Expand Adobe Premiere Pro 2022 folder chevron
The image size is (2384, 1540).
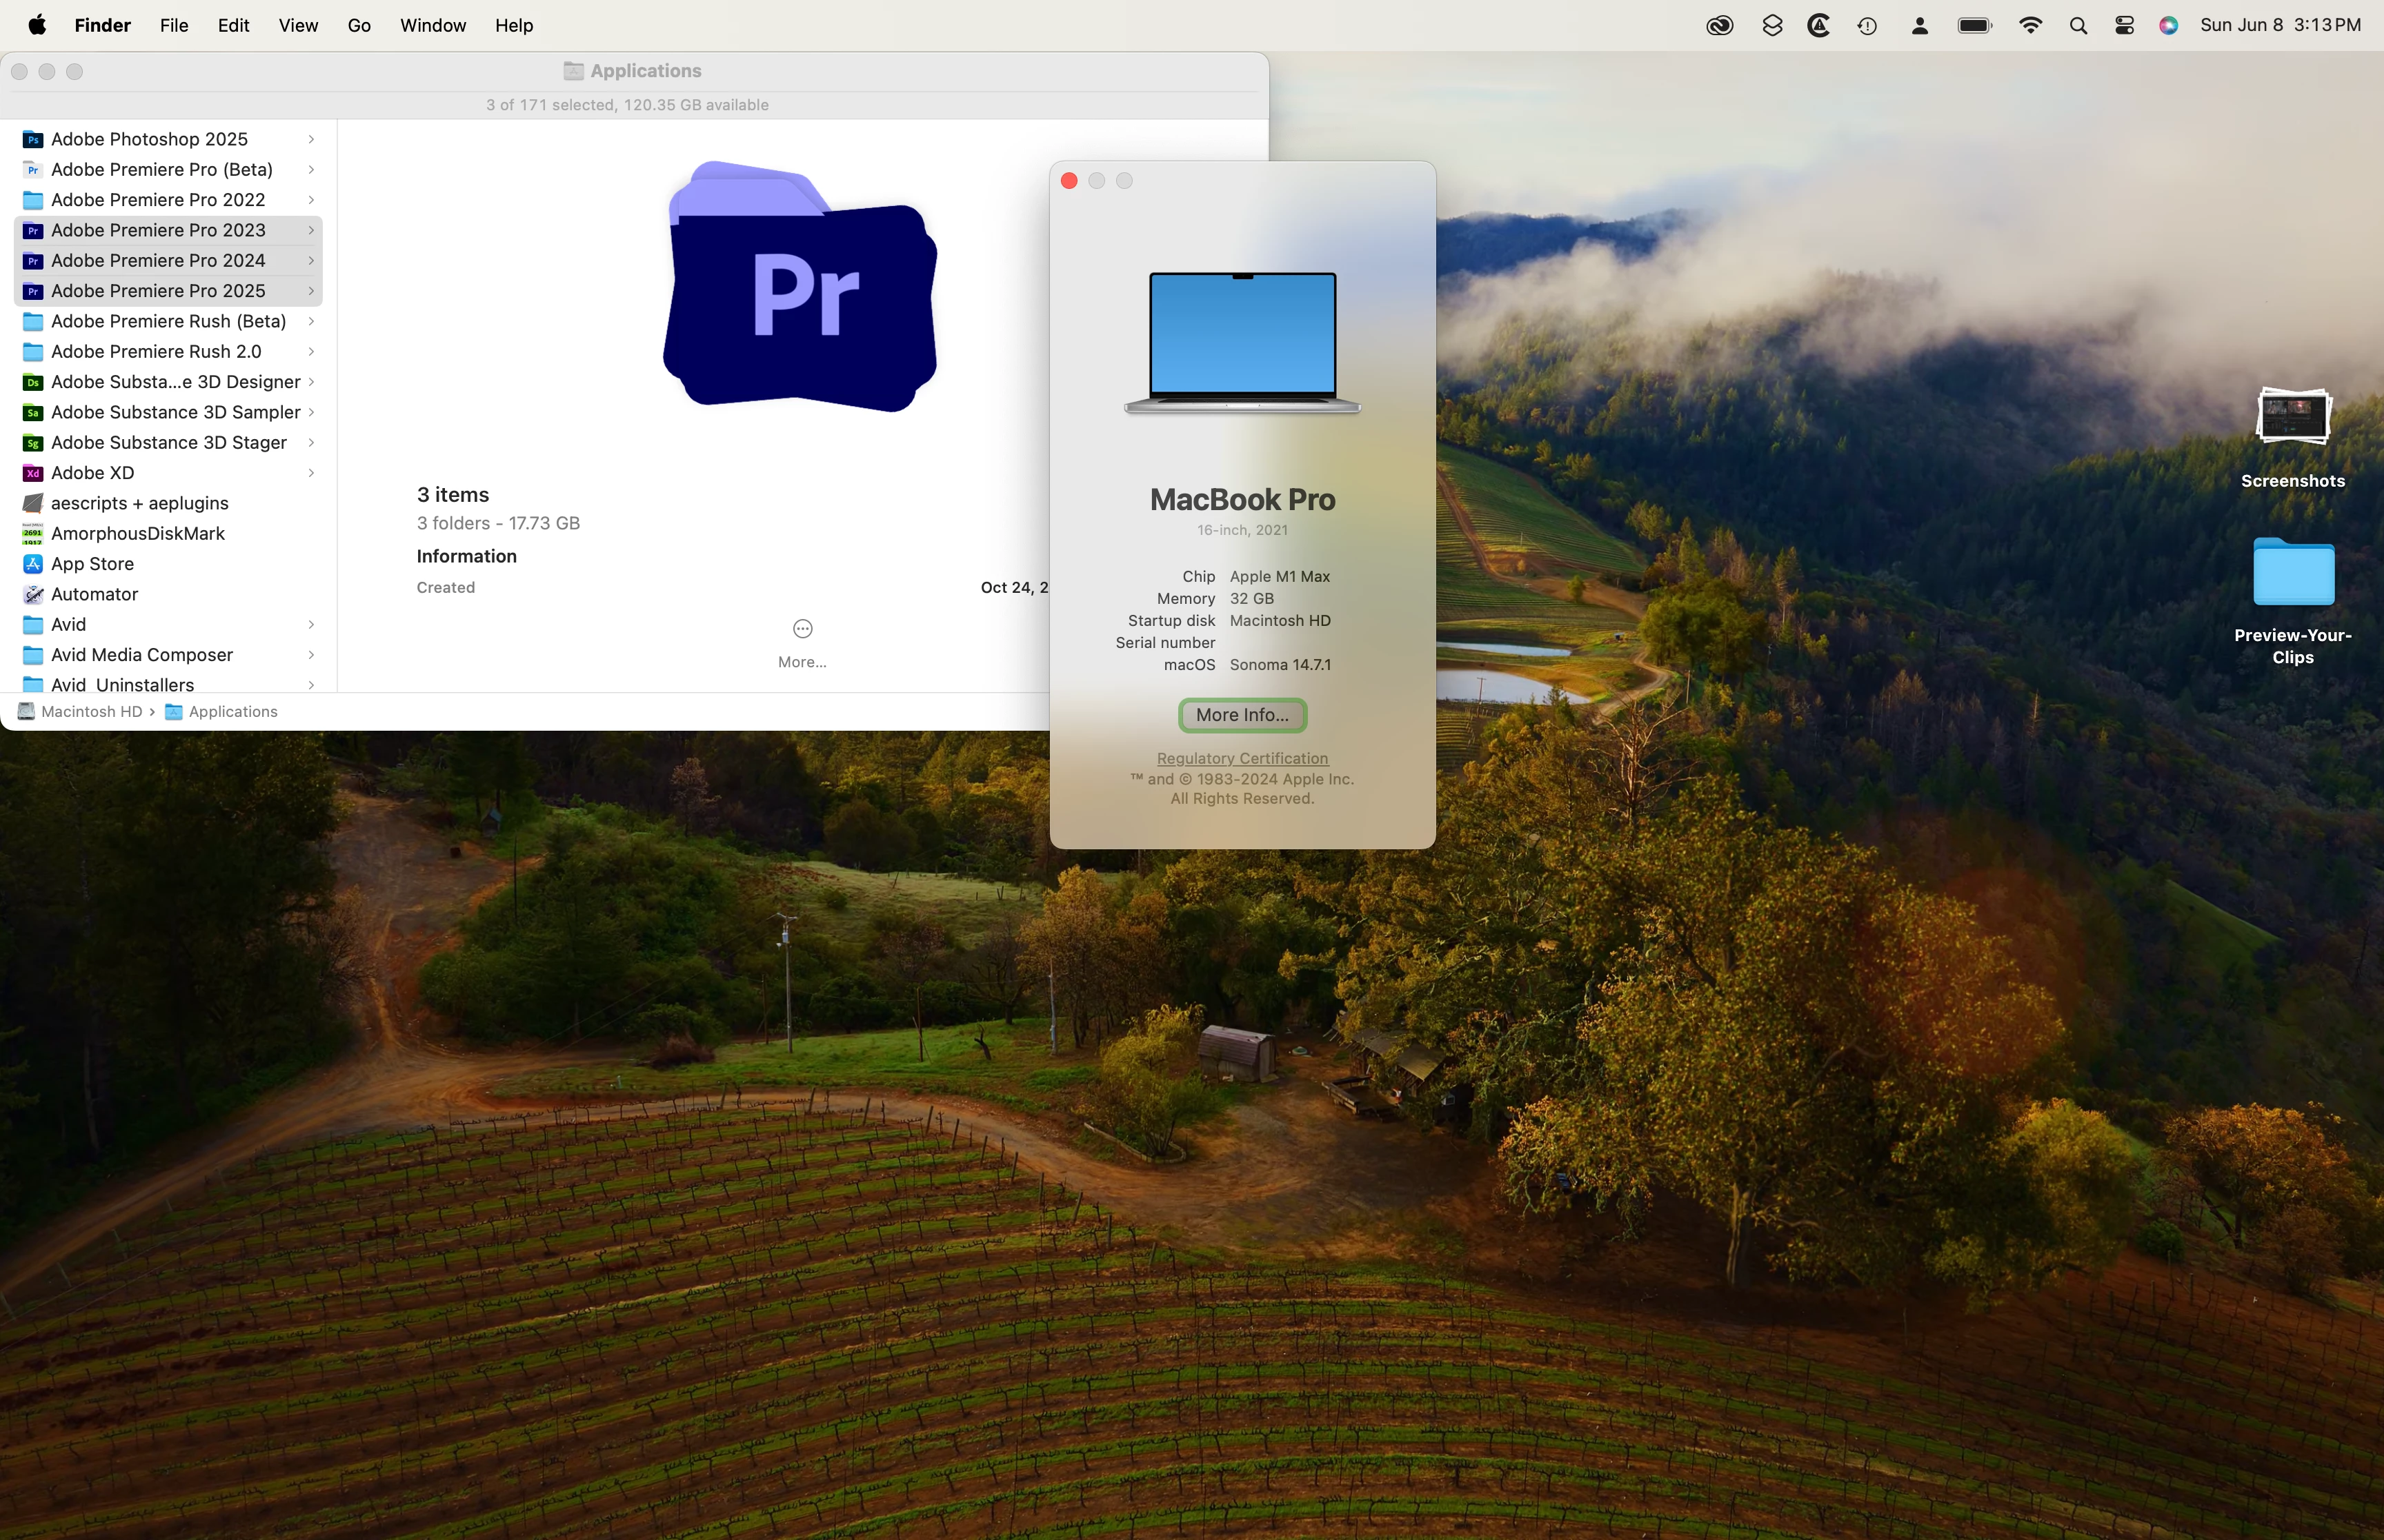click(311, 200)
